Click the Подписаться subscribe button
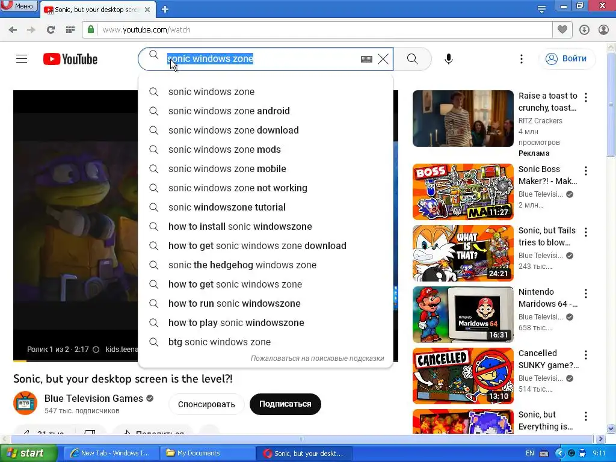The image size is (616, 462). tap(285, 404)
